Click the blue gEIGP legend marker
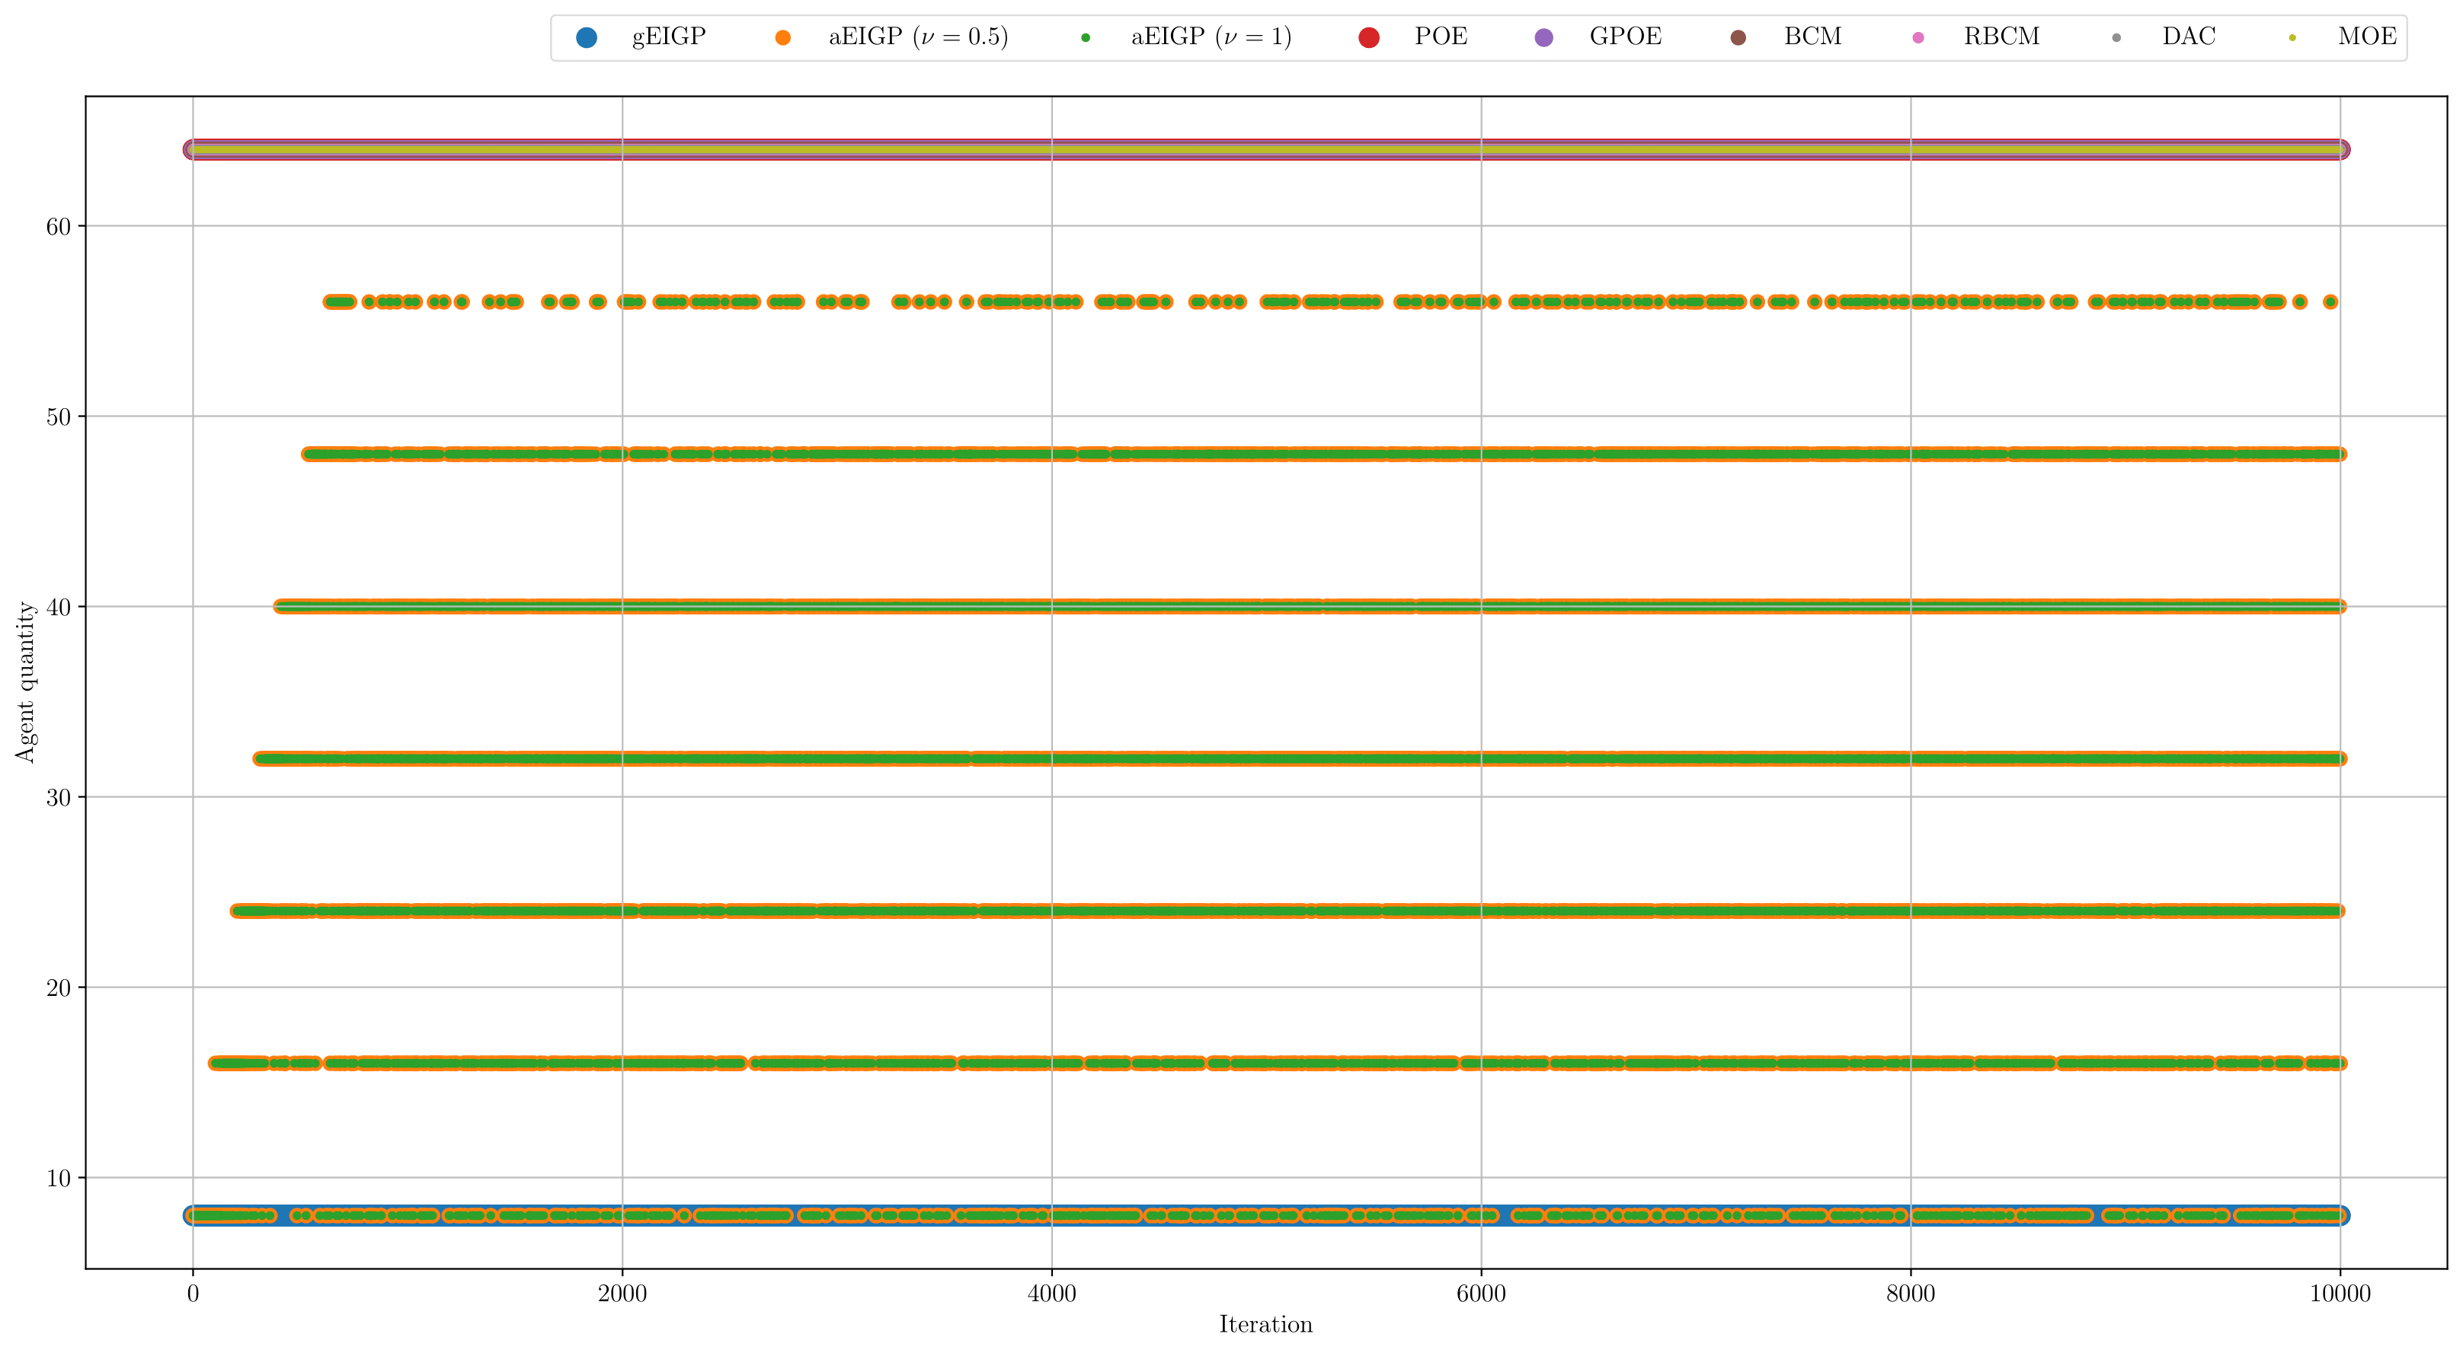Image resolution: width=2463 pixels, height=1353 pixels. coord(587,37)
